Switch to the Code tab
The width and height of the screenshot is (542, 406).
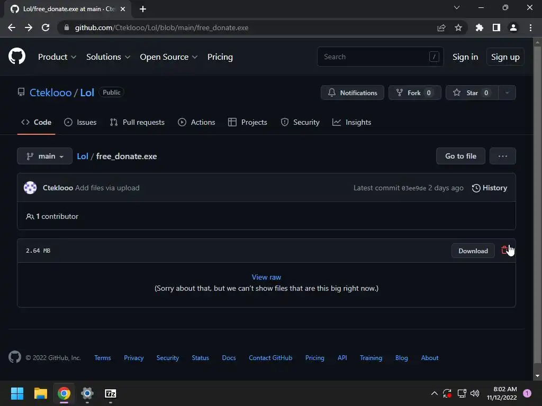pyautogui.click(x=37, y=122)
